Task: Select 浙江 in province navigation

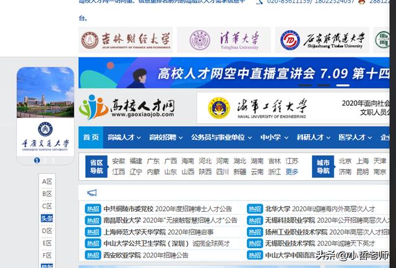Action: pos(275,172)
